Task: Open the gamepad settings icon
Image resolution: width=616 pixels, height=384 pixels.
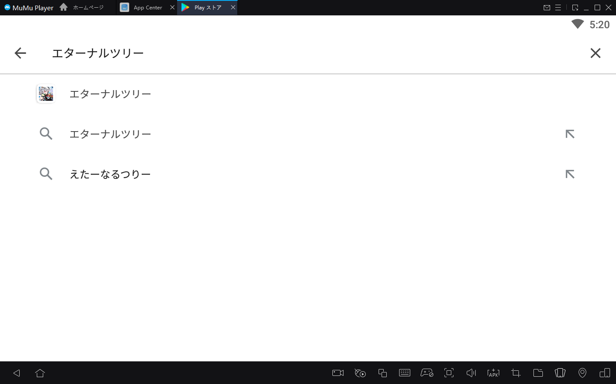Action: point(427,373)
